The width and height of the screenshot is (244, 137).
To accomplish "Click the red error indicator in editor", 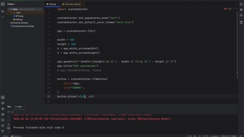I will (x=226, y=9).
